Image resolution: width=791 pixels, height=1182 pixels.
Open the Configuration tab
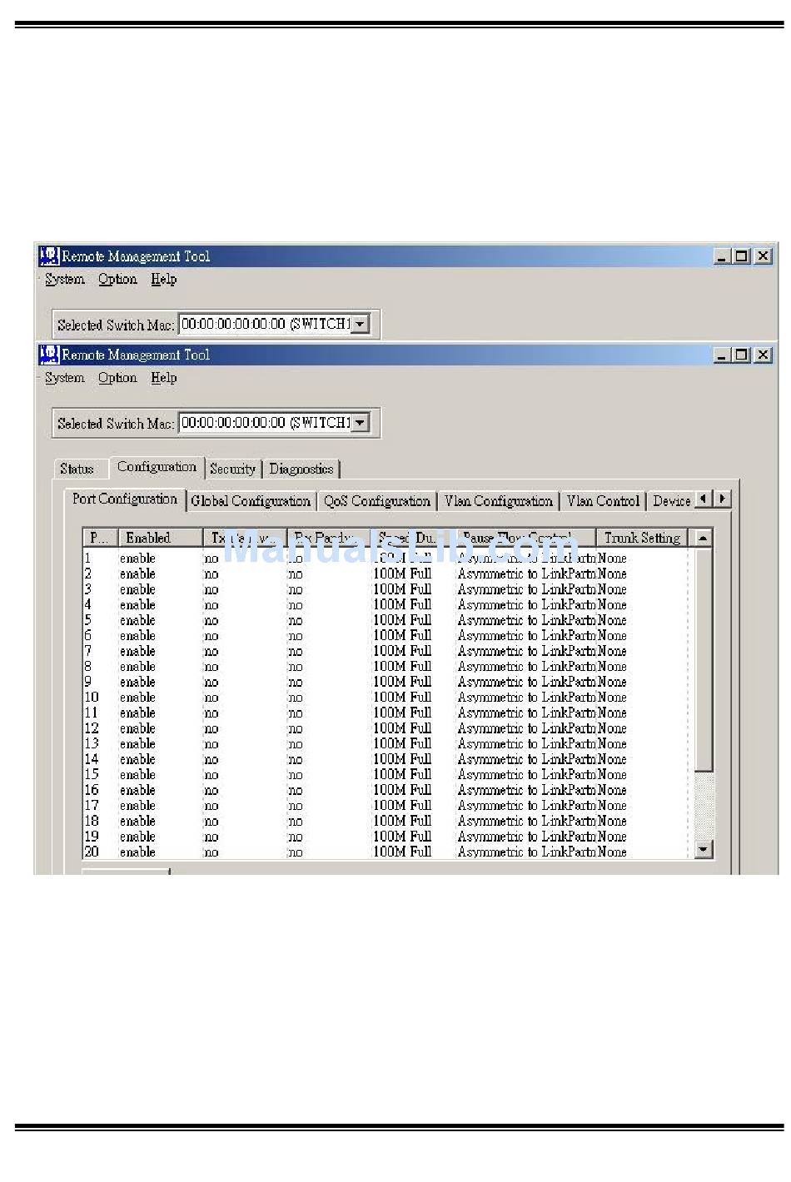(157, 467)
